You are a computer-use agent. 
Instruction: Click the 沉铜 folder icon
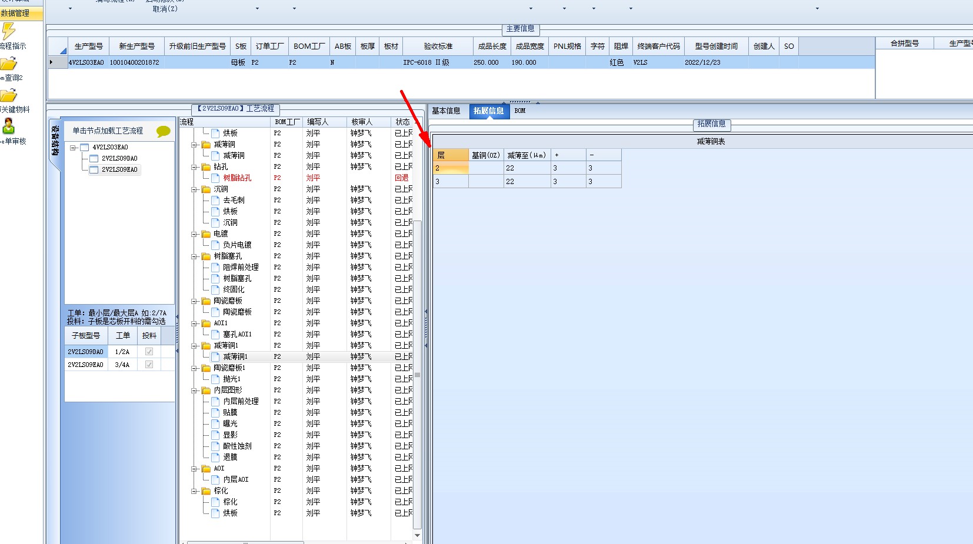point(206,189)
